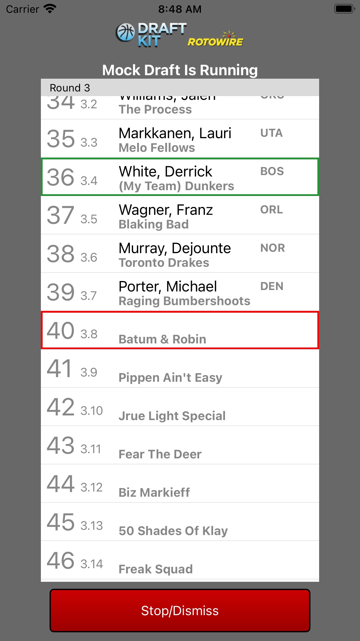Select My Team pick White, Derrick
Viewport: 360px width, 641px height.
(180, 177)
